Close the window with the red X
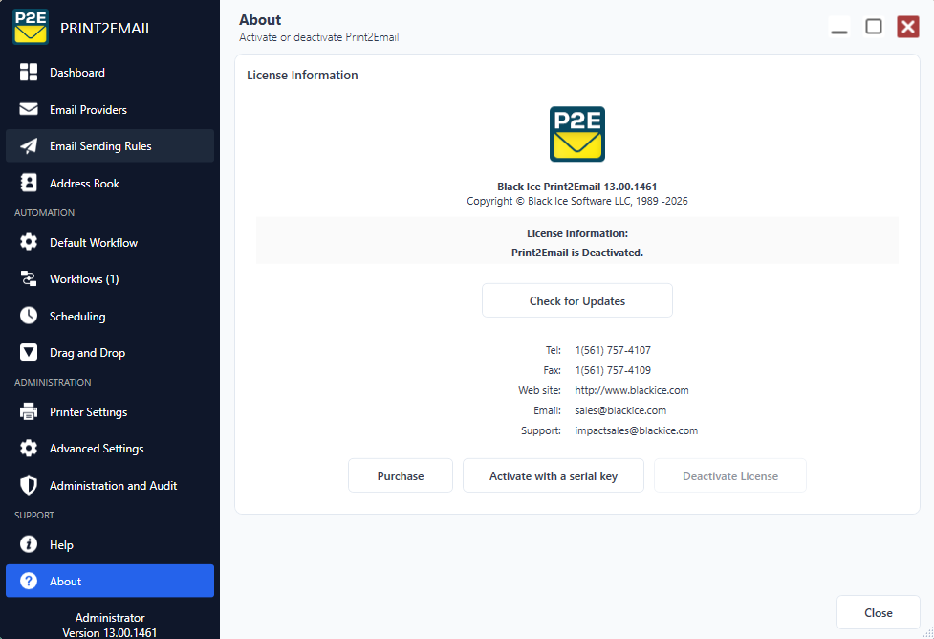 [908, 27]
